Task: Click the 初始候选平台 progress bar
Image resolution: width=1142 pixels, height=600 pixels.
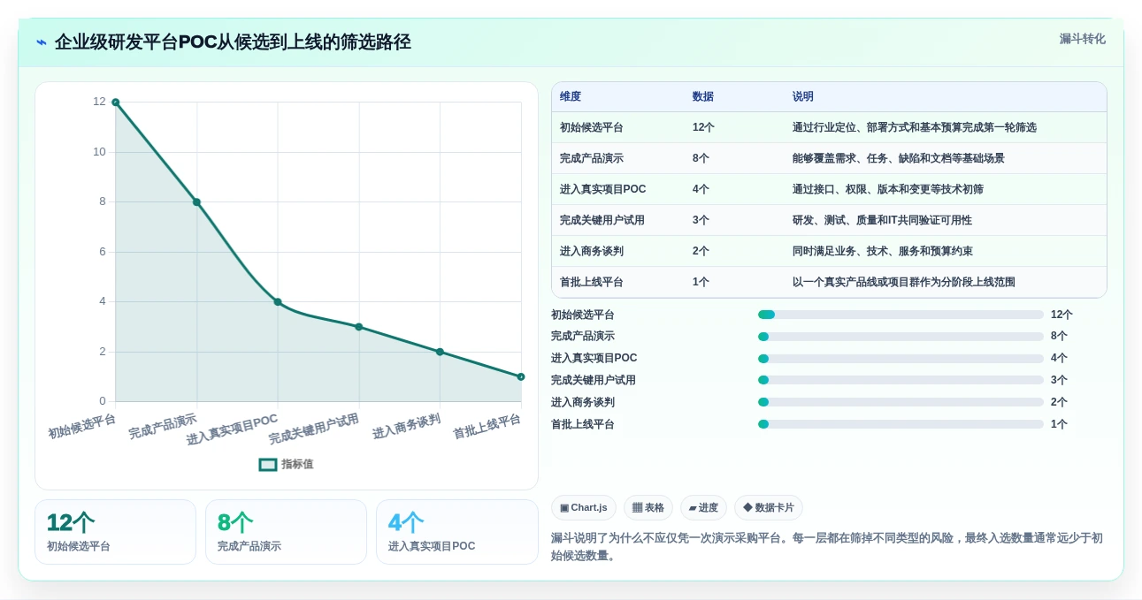Action: [901, 315]
